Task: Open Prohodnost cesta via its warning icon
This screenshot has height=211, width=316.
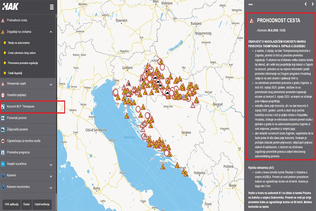Action: point(3,20)
